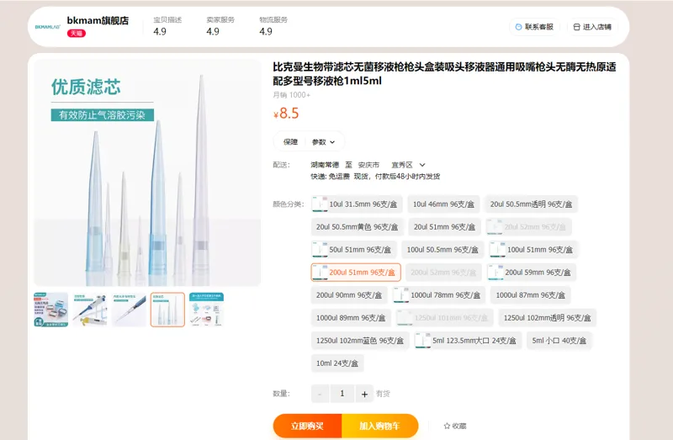The image size is (673, 440).
Task: Click the greyed-out 200ul 52mm option
Action: tap(443, 272)
